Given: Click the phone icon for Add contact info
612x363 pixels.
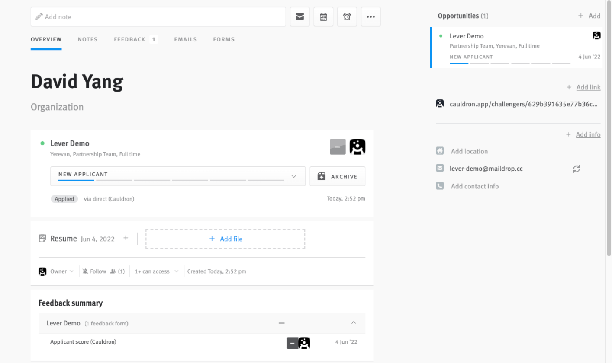Looking at the screenshot, I should 440,186.
